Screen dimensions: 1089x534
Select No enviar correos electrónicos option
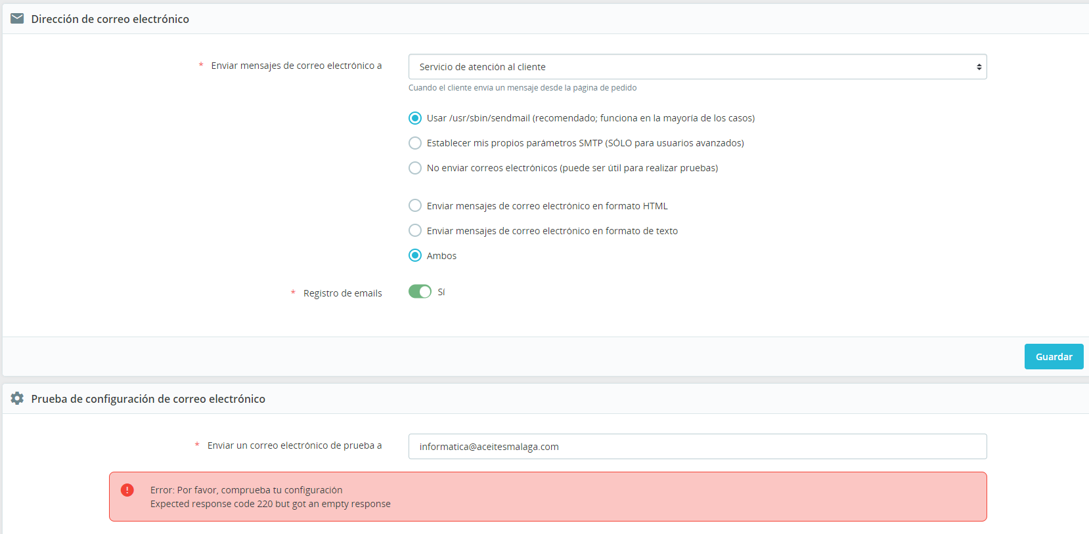(415, 168)
